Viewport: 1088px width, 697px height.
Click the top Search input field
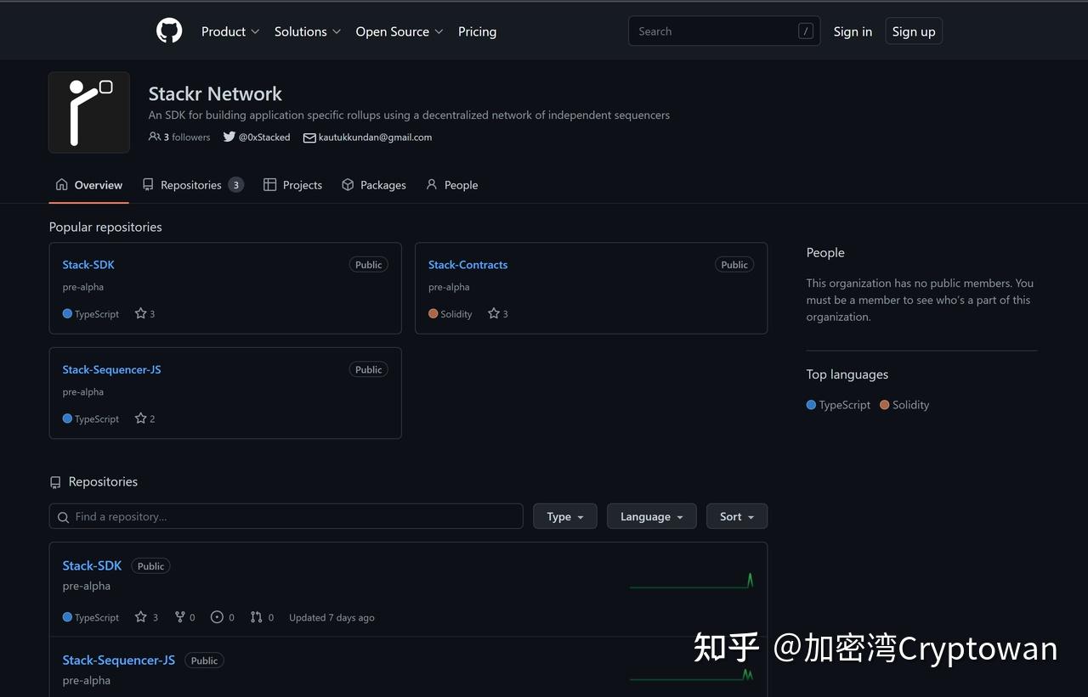[724, 31]
